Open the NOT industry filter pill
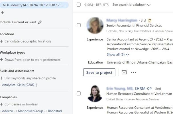 (x=34, y=5)
